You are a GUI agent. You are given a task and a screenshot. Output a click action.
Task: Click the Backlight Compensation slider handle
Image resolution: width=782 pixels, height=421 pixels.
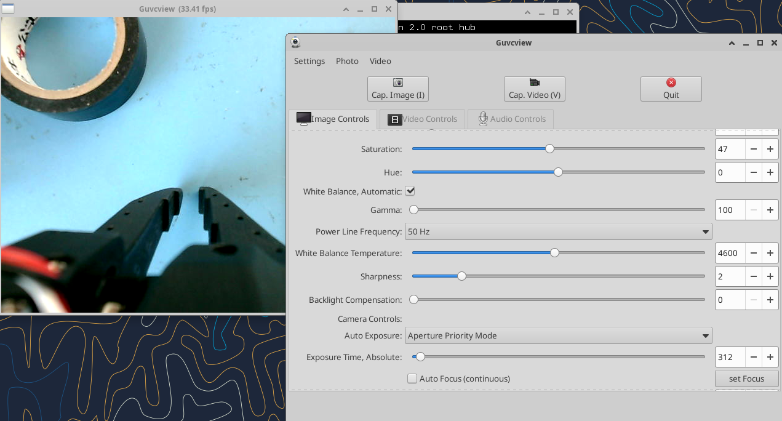pyautogui.click(x=414, y=300)
